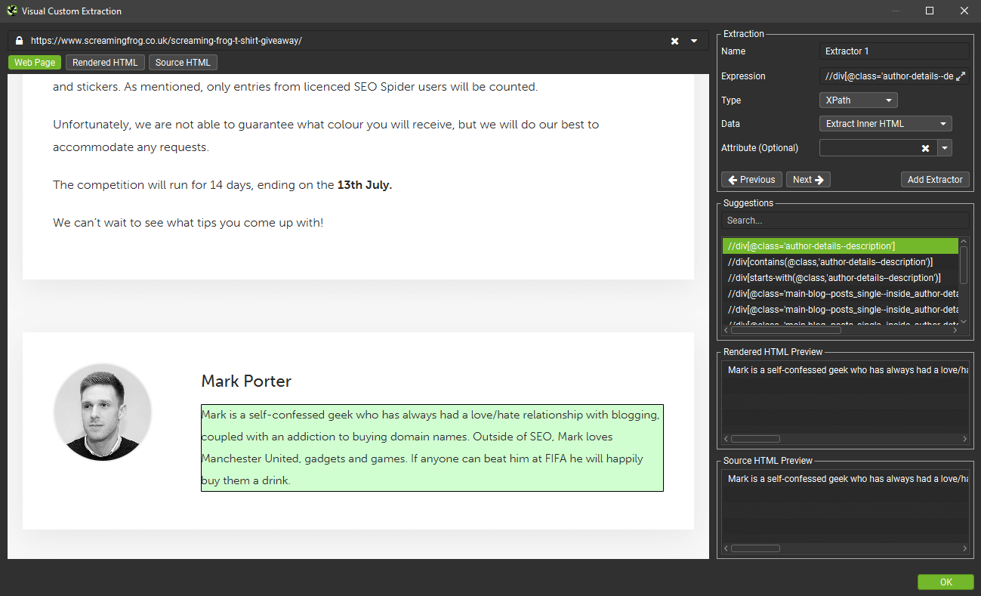Switch to the Source HTML tab
The height and width of the screenshot is (596, 981).
tap(183, 63)
